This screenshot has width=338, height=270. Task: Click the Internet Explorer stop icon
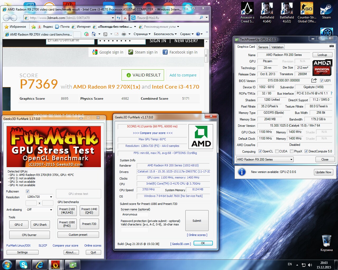[x=125, y=18]
